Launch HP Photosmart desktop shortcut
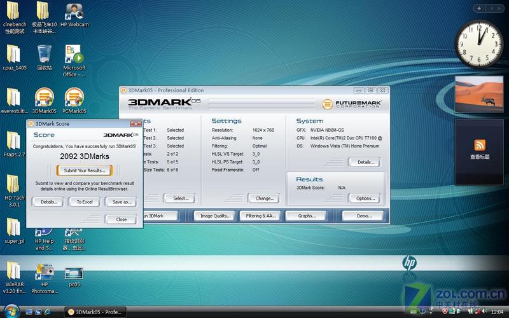The height and width of the screenshot is (318, 509). click(x=45, y=279)
